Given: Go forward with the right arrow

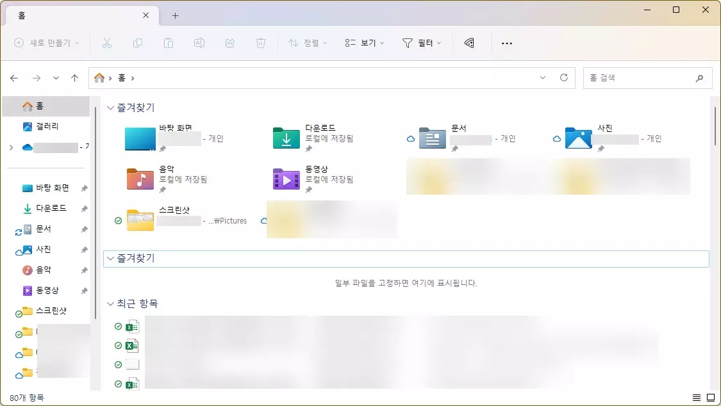Looking at the screenshot, I should 37,78.
